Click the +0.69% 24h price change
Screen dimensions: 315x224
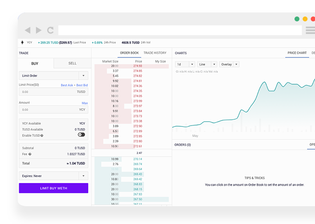coord(97,43)
